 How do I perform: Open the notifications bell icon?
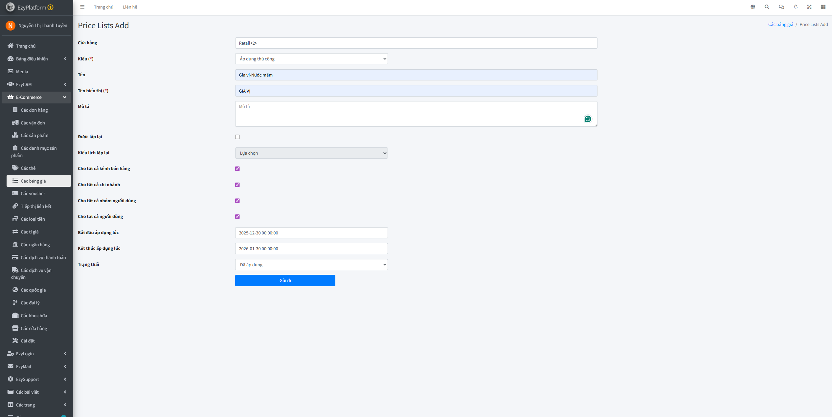[795, 7]
